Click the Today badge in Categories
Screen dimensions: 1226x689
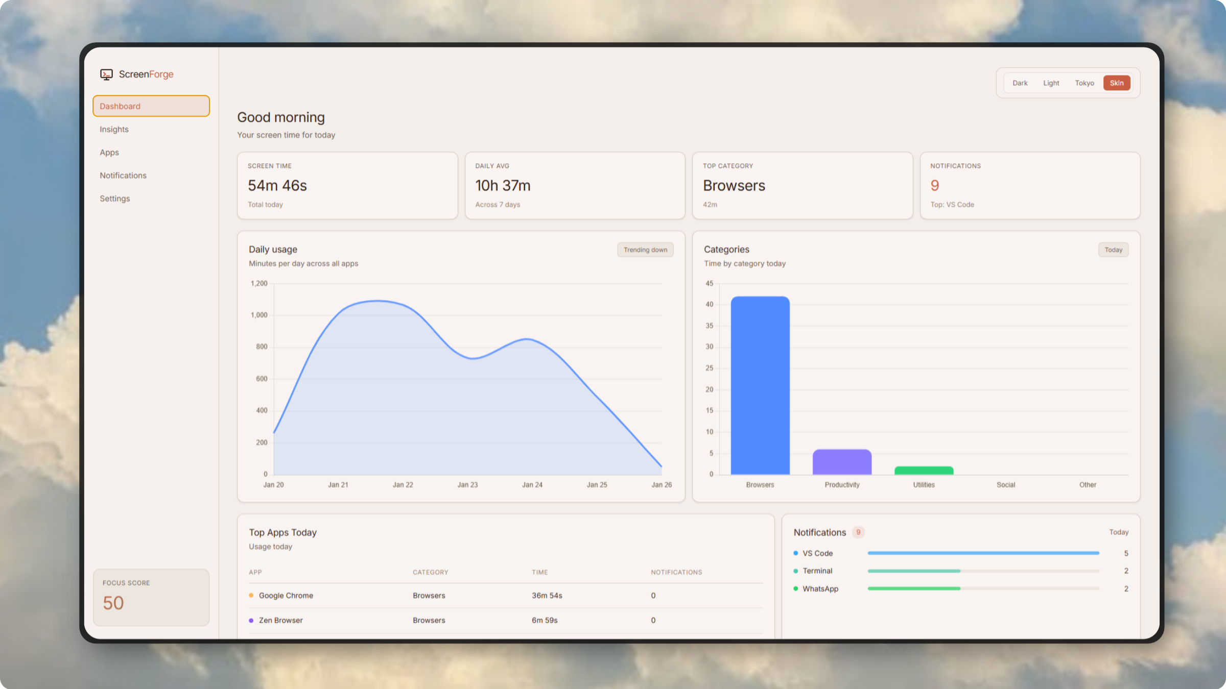[1113, 250]
